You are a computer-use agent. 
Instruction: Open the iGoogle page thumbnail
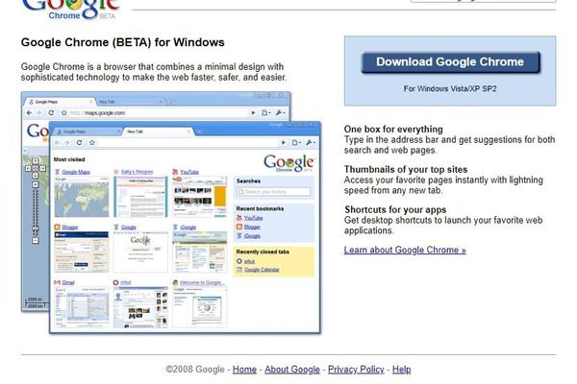coord(200,252)
